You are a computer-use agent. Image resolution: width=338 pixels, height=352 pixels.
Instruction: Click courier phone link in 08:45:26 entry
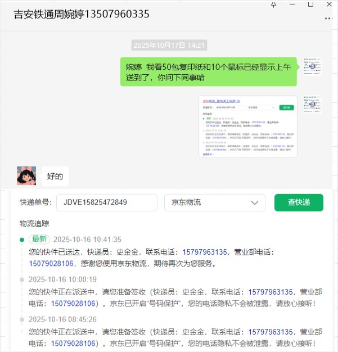pyautogui.click(x=271, y=332)
